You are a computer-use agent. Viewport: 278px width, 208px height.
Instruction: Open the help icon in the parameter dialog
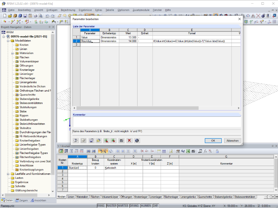76,140
